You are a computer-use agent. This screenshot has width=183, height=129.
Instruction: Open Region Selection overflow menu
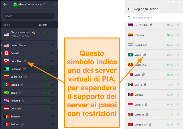click(179, 9)
